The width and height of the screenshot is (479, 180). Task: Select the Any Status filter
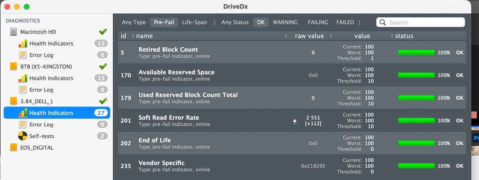(235, 22)
